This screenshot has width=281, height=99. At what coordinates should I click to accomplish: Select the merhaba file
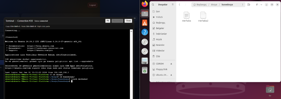tap(186, 17)
